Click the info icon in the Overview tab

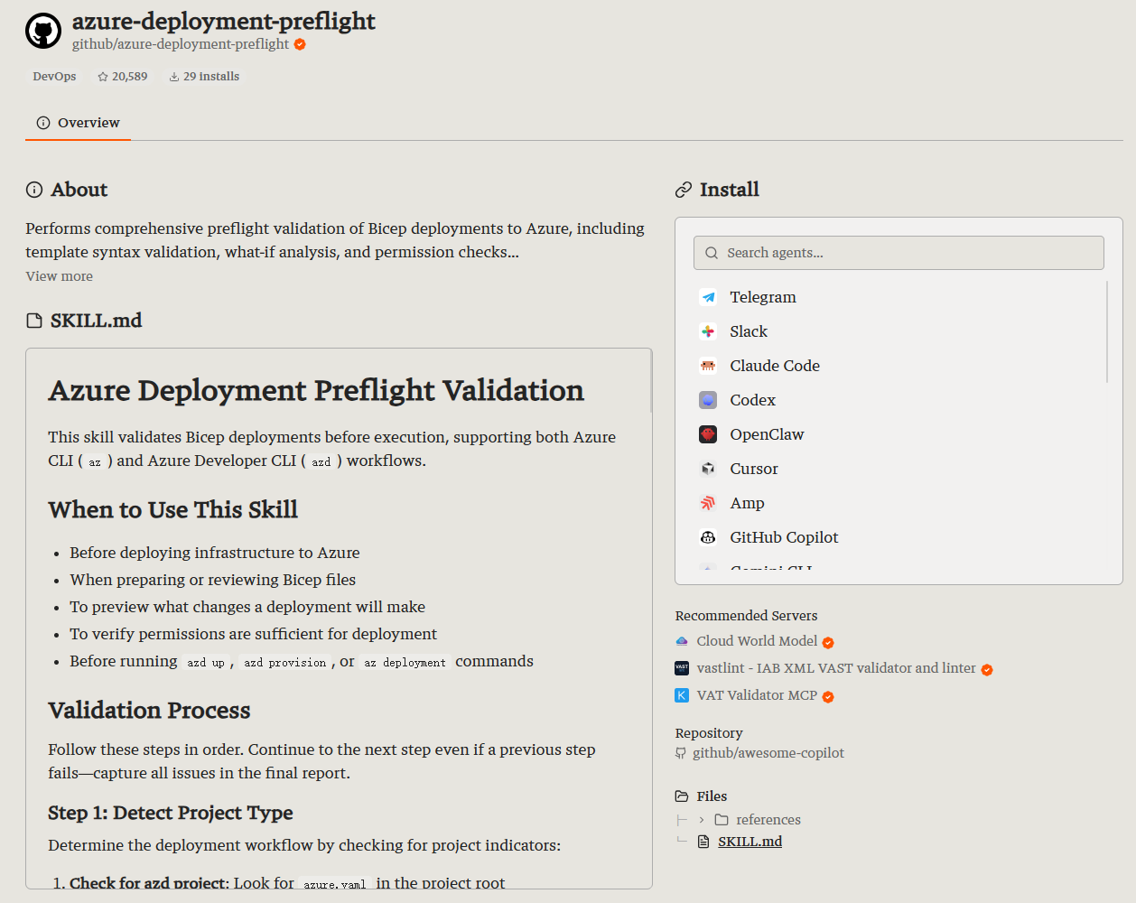pos(43,123)
